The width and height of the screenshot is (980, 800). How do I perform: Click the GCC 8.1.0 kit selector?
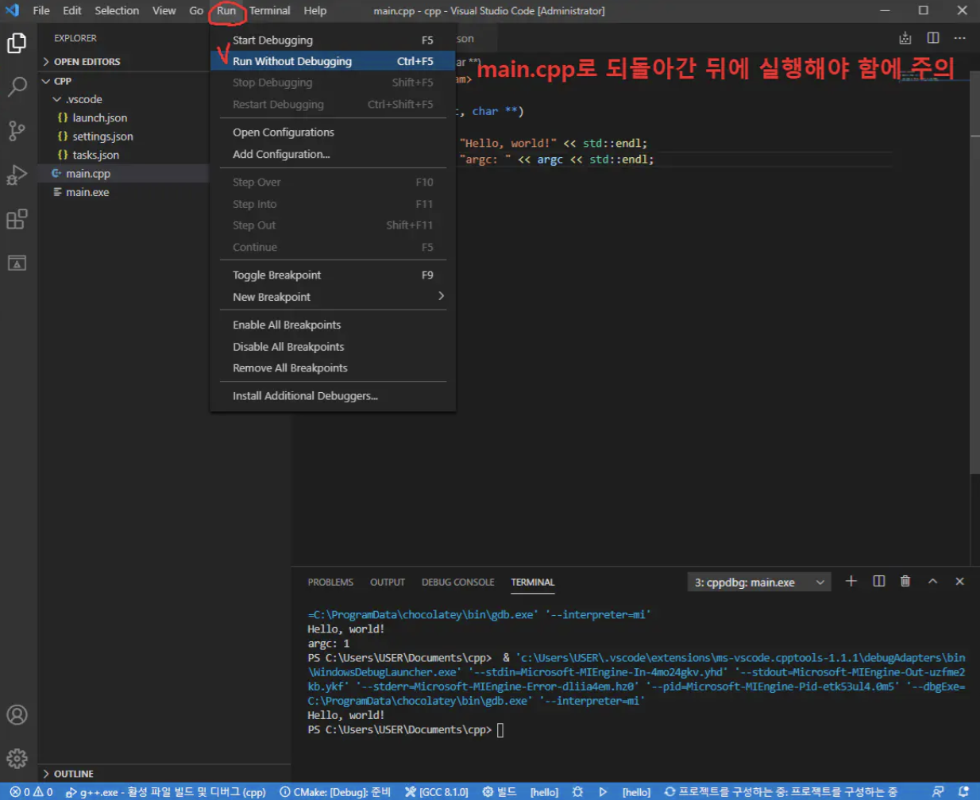tap(437, 791)
